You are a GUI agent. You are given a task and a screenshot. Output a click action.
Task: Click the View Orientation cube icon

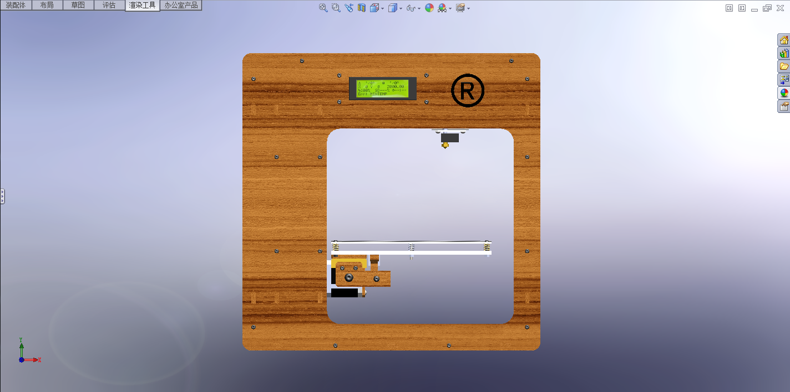click(374, 8)
